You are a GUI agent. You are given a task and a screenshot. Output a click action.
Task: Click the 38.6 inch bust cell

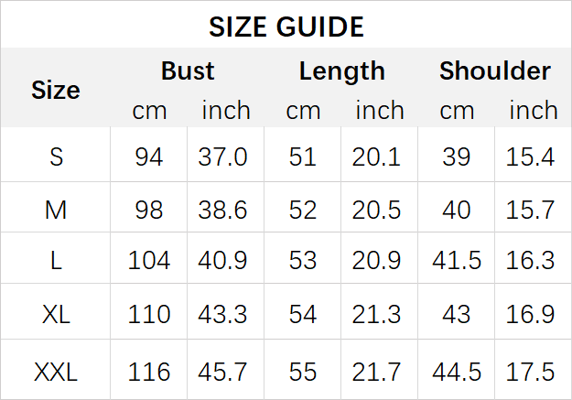tap(222, 210)
